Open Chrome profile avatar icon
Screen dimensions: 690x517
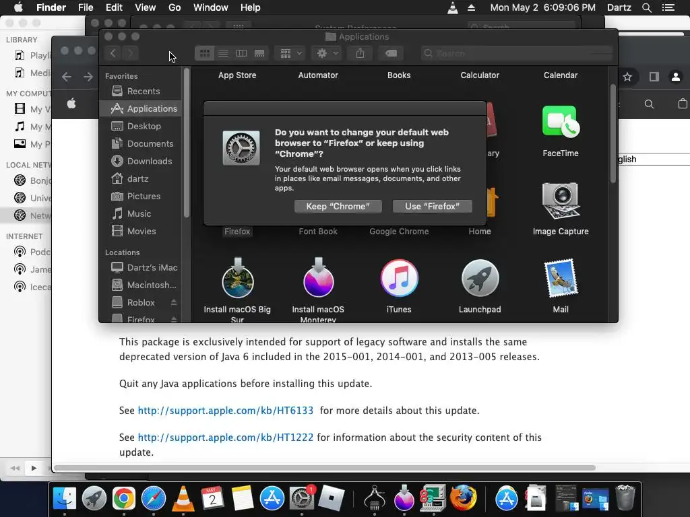click(675, 77)
